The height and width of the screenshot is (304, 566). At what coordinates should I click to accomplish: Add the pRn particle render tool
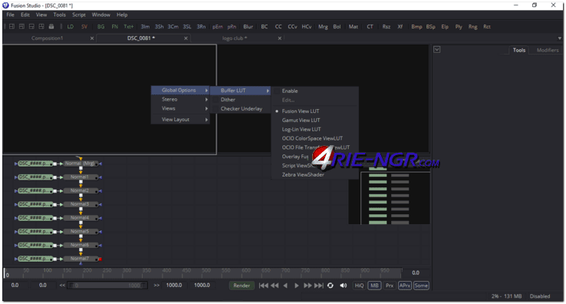click(232, 27)
